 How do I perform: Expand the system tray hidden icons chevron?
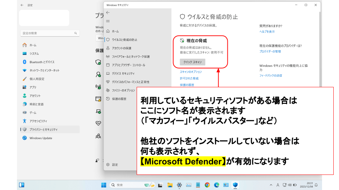pyautogui.click(x=271, y=185)
